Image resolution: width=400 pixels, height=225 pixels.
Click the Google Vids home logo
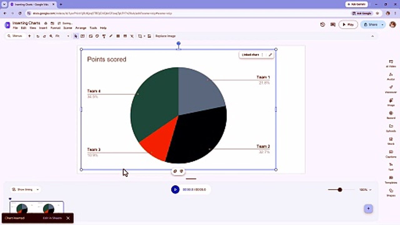coord(7,25)
